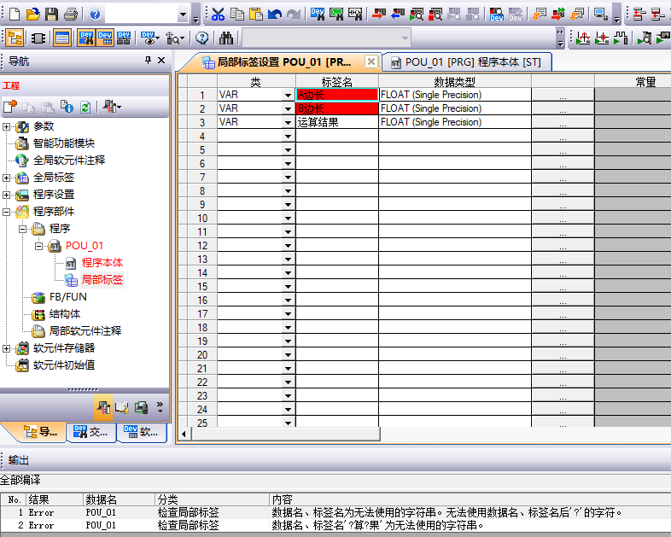
Task: Save the project with the floppy disk icon
Action: point(51,15)
